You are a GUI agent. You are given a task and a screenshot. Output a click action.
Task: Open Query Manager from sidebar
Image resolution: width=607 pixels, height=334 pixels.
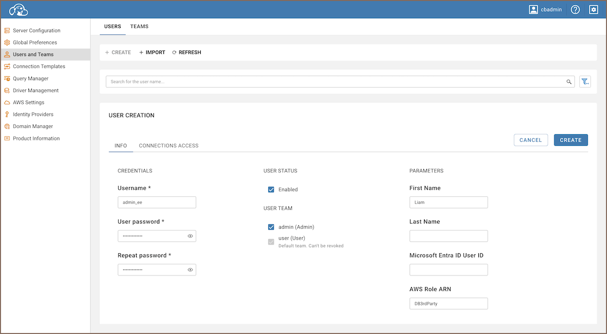[x=30, y=79]
